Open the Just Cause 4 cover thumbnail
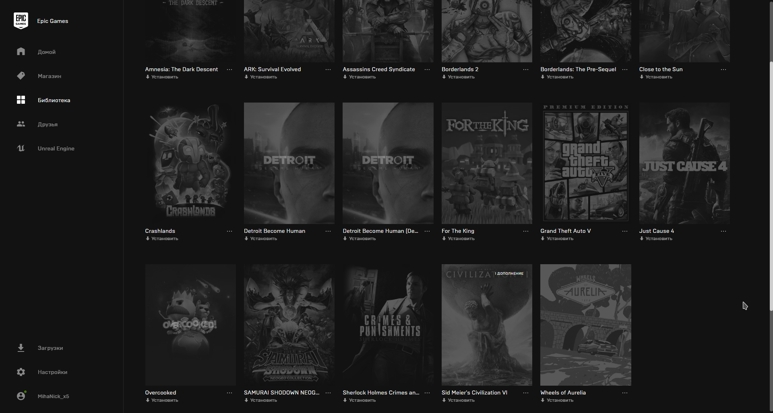 pos(684,163)
